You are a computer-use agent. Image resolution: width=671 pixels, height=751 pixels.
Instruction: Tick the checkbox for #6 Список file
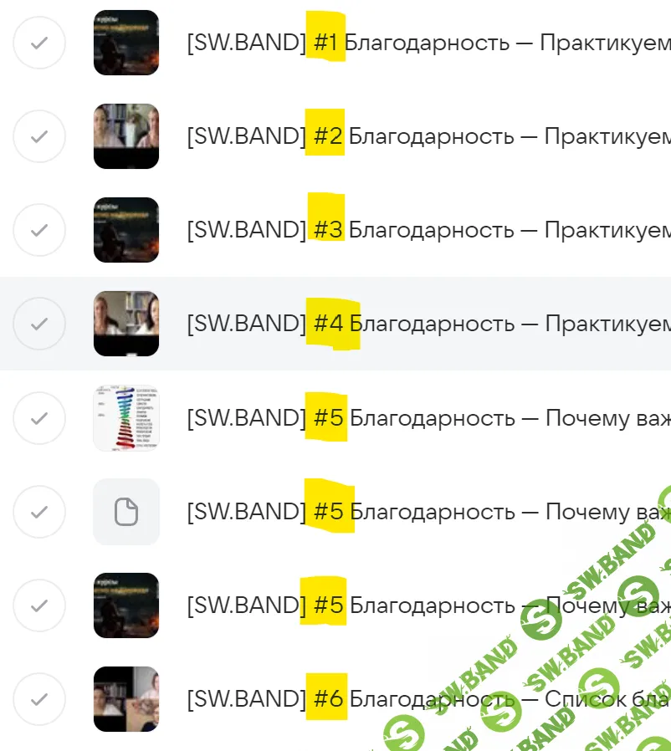coord(39,699)
